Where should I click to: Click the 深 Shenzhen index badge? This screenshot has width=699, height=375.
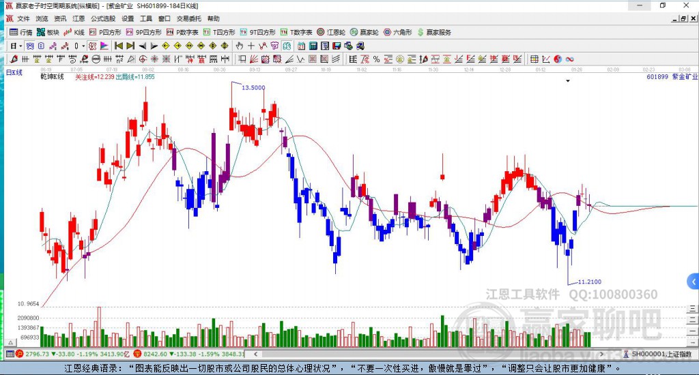coord(137,354)
